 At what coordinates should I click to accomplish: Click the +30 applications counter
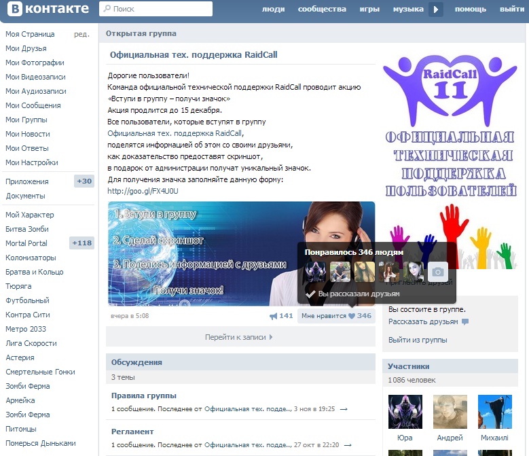(x=84, y=181)
